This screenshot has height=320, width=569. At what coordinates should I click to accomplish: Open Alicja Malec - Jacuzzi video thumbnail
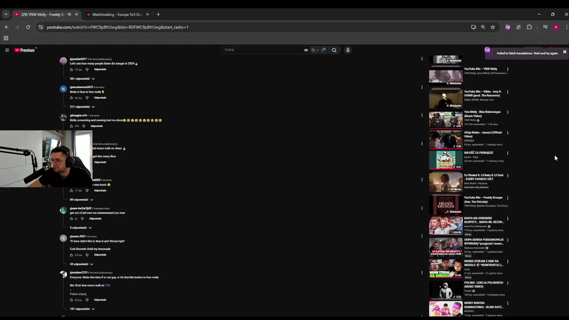click(445, 139)
